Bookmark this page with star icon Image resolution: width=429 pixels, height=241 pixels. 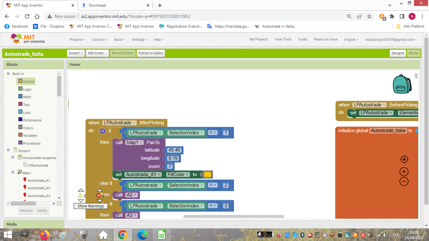369,16
